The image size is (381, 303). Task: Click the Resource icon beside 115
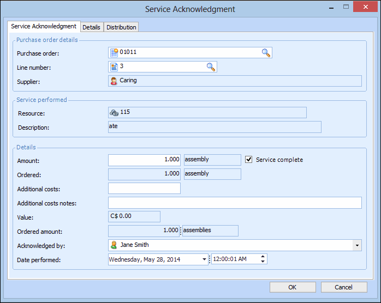(114, 112)
